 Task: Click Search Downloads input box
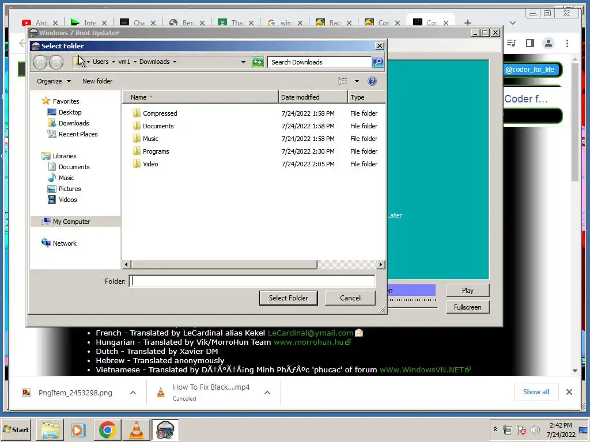[x=319, y=62]
